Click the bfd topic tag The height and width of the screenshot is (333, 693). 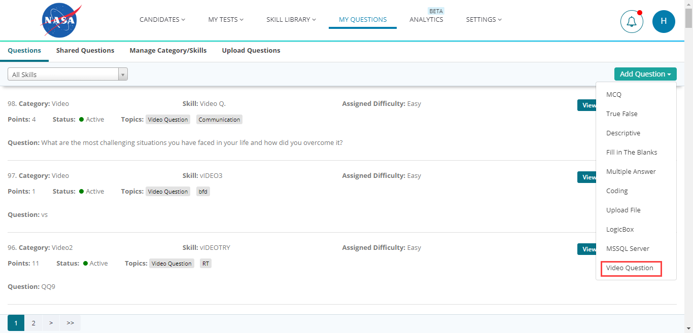tap(203, 192)
